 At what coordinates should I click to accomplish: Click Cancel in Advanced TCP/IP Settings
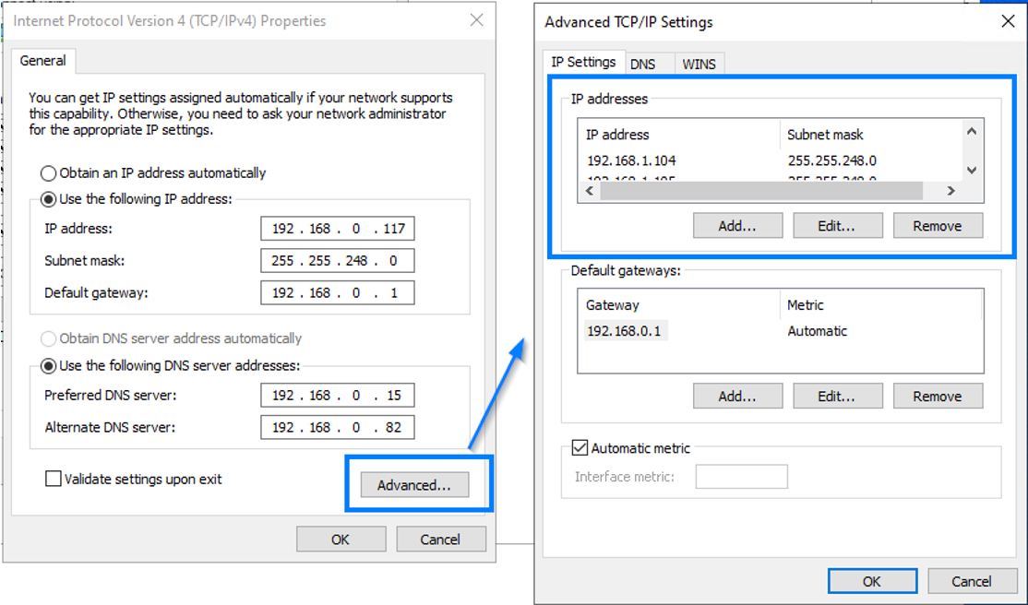tap(972, 581)
